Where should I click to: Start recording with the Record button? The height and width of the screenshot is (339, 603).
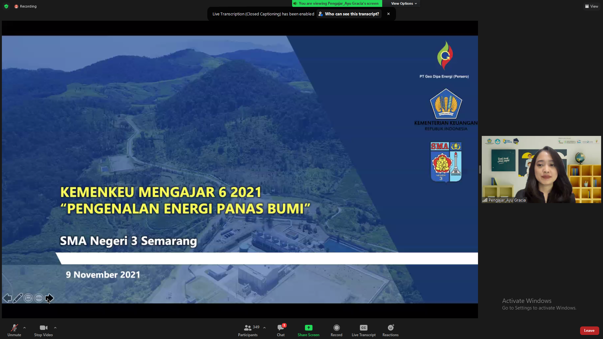(336, 330)
